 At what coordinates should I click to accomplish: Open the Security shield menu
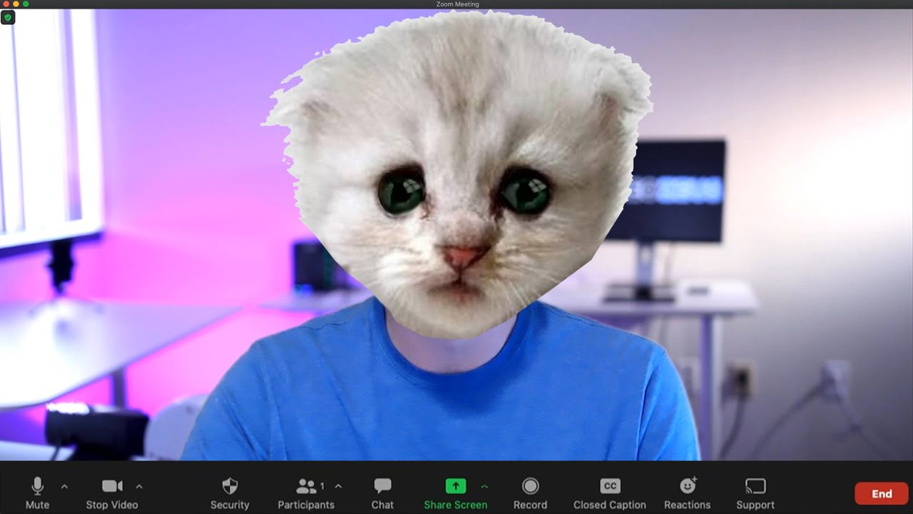click(230, 493)
